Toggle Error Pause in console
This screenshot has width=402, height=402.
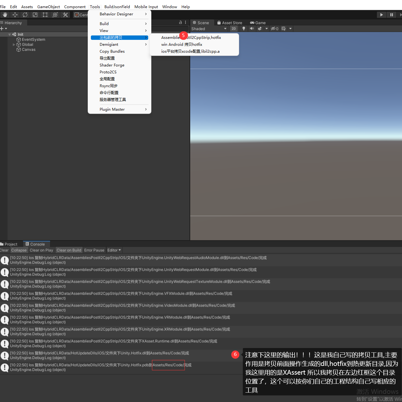pos(94,250)
